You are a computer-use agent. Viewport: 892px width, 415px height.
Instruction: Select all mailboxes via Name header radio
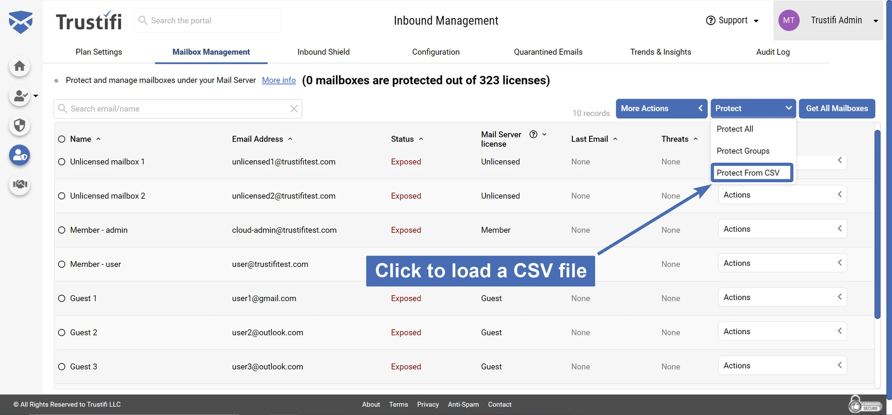tap(62, 139)
